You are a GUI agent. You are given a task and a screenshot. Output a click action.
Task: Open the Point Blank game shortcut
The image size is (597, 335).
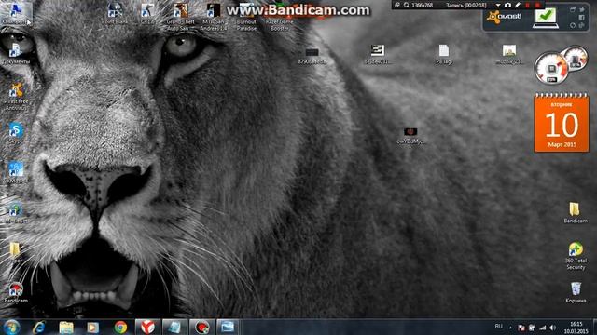[114, 14]
